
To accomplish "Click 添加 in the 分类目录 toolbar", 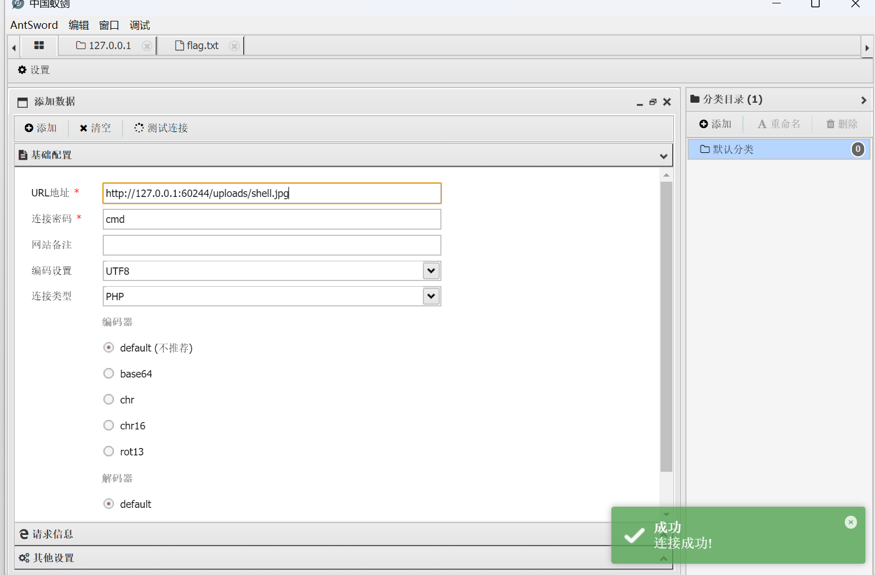I will pyautogui.click(x=715, y=124).
